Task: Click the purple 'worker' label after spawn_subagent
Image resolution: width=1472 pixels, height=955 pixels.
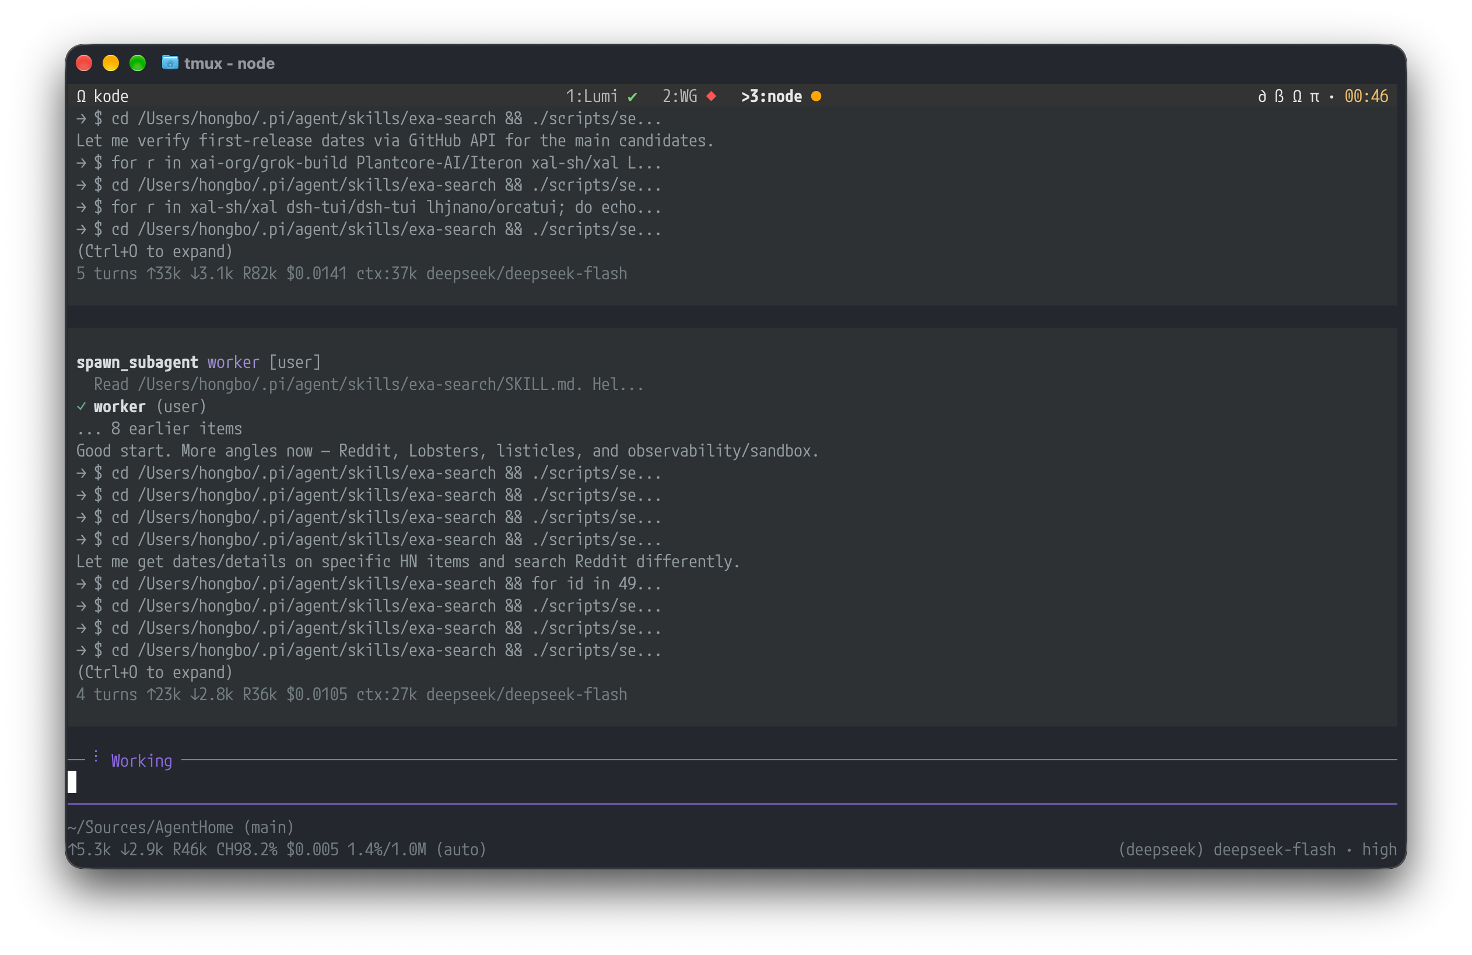Action: pyautogui.click(x=233, y=363)
